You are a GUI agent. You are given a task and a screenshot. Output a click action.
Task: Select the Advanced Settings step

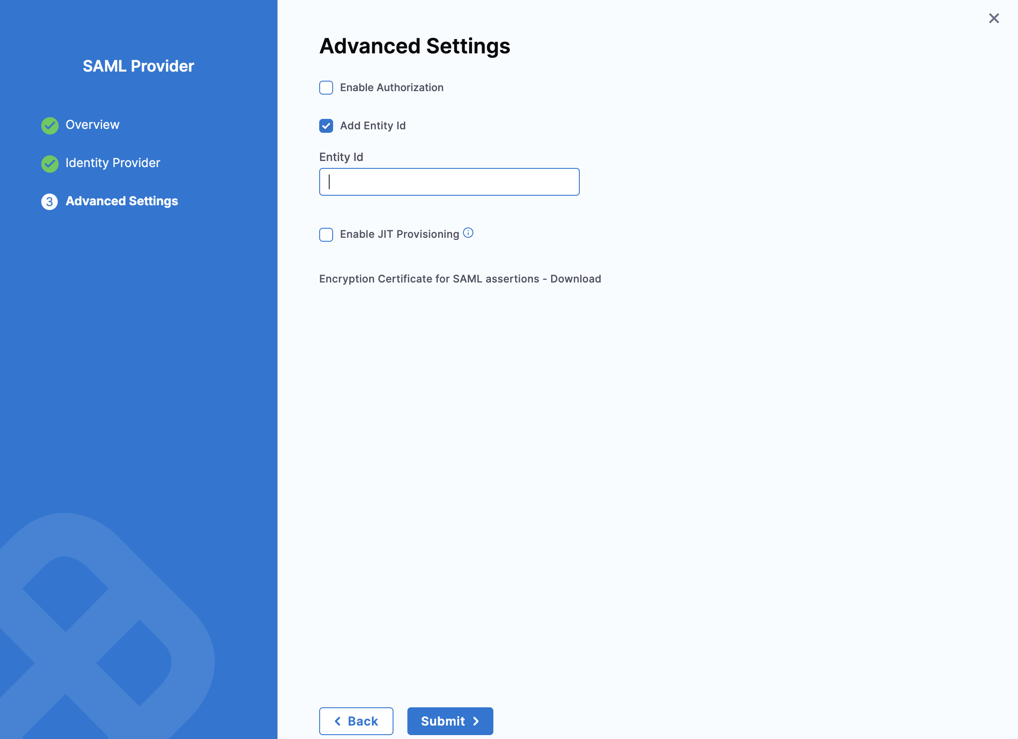click(122, 201)
